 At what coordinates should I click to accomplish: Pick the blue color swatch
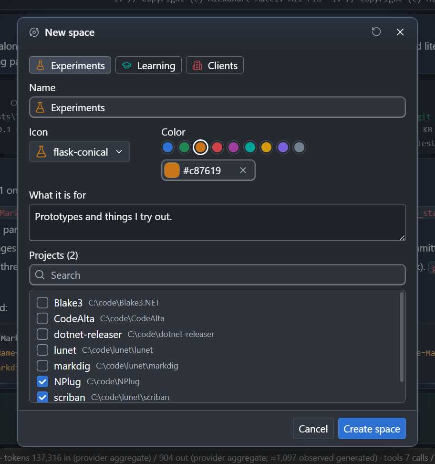pyautogui.click(x=168, y=148)
